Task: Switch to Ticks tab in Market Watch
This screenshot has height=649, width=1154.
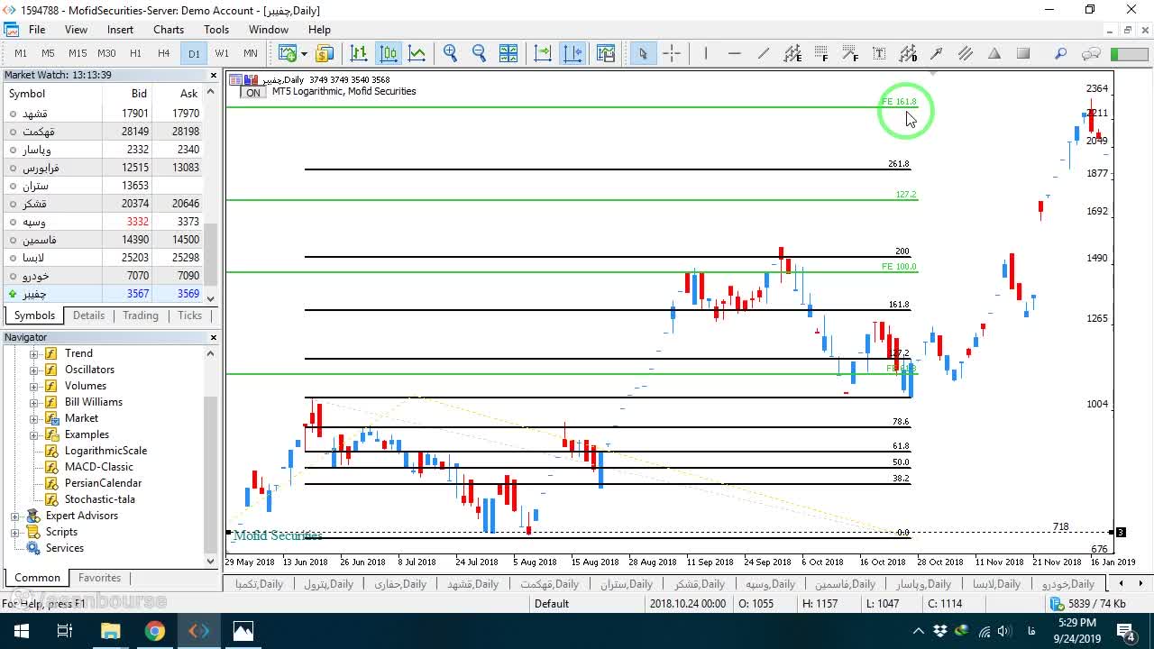Action: (190, 315)
